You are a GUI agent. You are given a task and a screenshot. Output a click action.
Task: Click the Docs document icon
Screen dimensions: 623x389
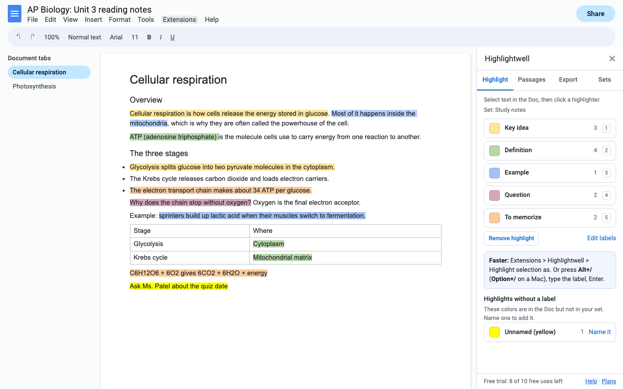click(15, 14)
